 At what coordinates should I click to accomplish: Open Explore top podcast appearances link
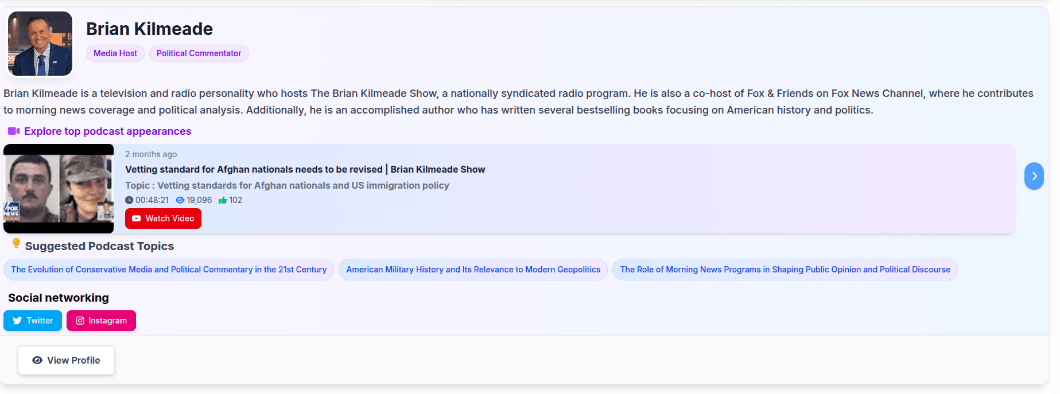(x=107, y=131)
